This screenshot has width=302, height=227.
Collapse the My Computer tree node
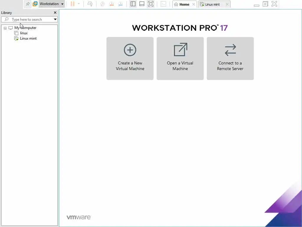tap(5, 28)
